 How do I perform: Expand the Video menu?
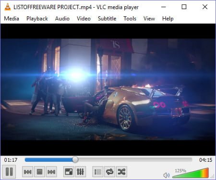pos(84,19)
